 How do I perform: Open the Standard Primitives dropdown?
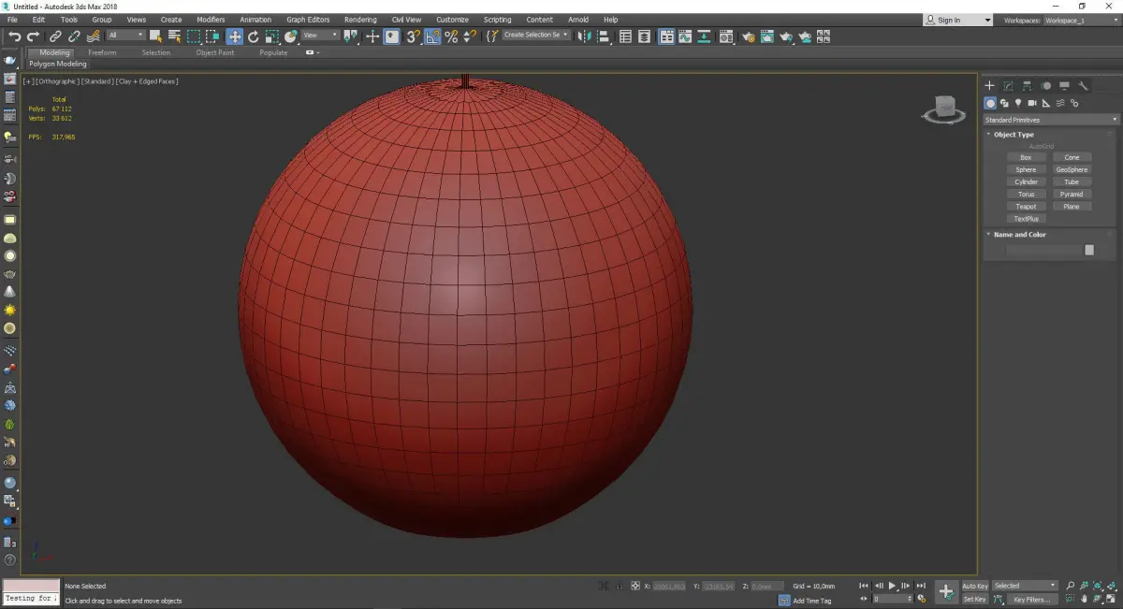coord(1050,120)
